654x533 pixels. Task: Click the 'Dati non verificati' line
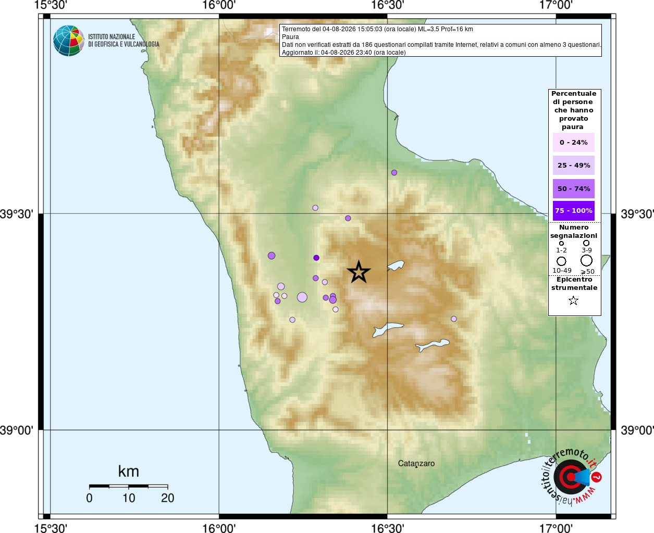pyautogui.click(x=441, y=45)
